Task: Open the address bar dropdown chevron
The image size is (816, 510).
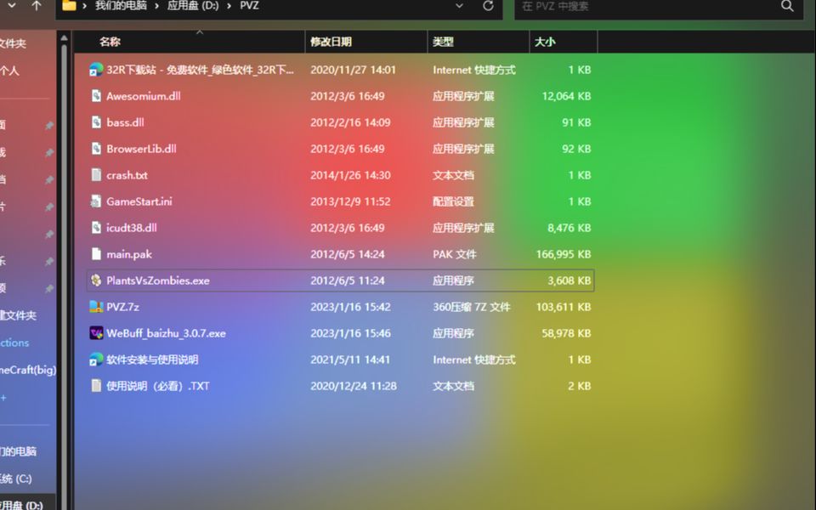Action: pyautogui.click(x=458, y=6)
